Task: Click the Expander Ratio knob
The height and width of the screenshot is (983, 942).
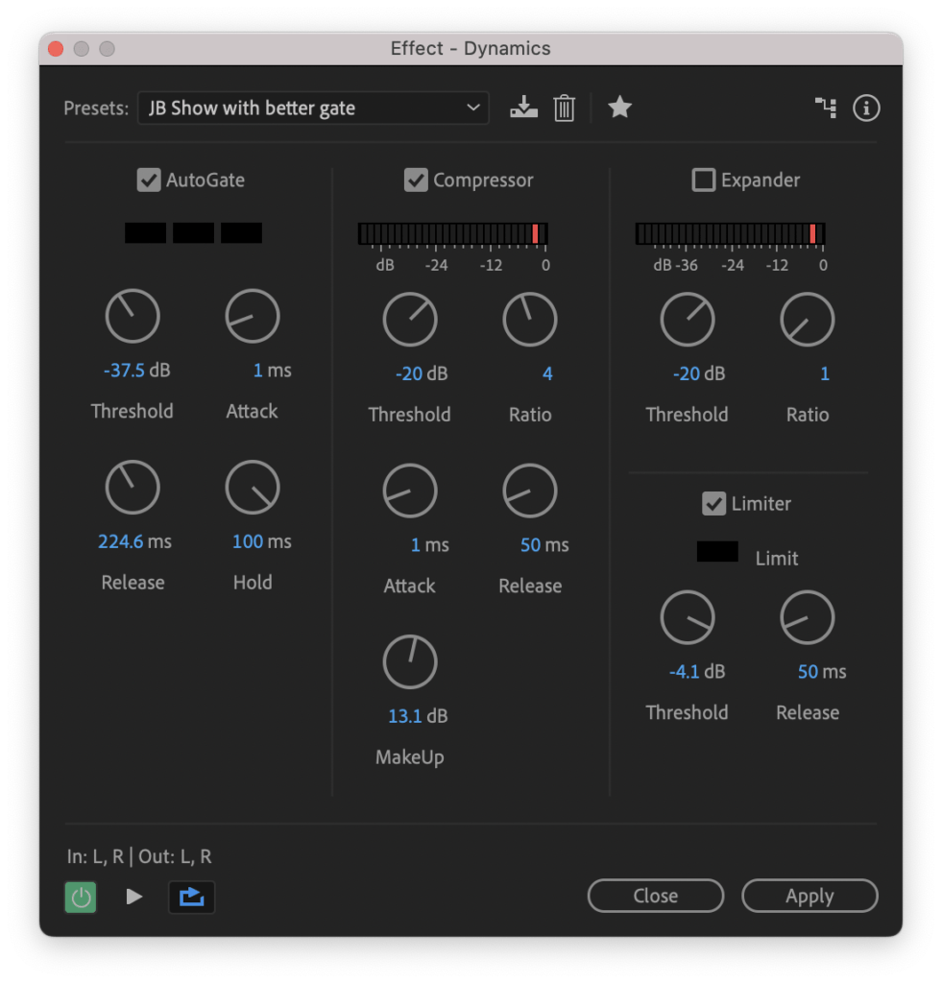Action: pyautogui.click(x=808, y=319)
